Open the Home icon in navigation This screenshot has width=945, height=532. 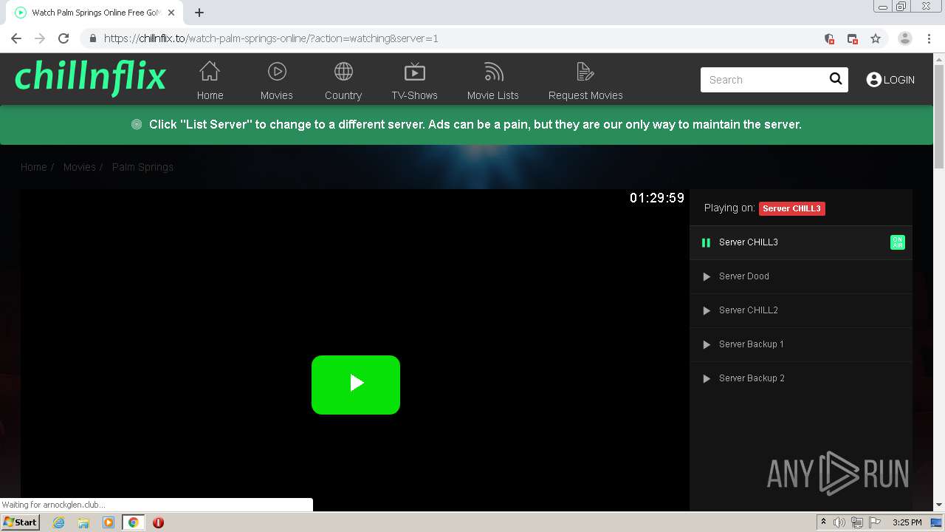click(210, 71)
